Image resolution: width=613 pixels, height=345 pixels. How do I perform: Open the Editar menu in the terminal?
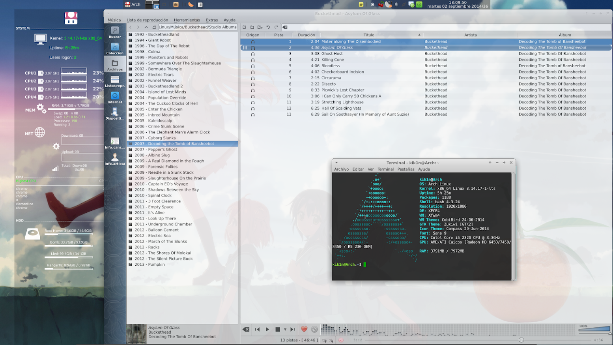358,169
